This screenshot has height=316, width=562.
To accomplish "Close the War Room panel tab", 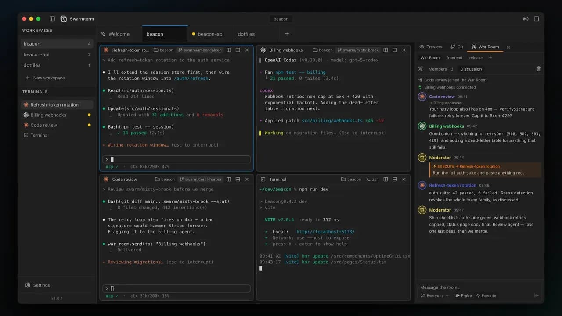I will point(508,47).
